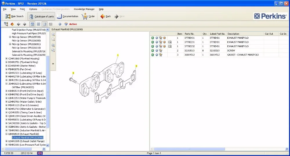Open the View menu

(13, 9)
